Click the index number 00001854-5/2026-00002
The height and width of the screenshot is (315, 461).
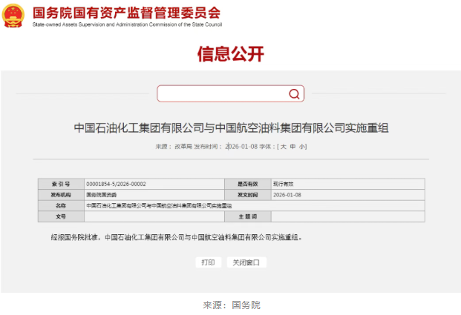tap(116, 183)
